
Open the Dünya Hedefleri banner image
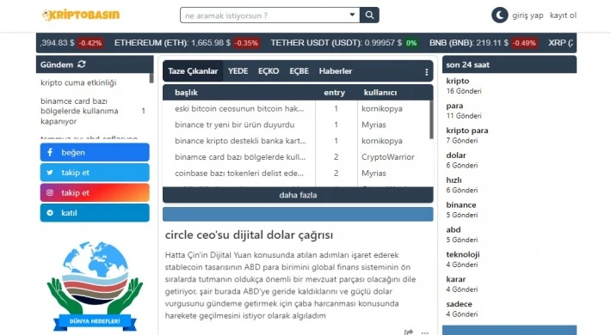point(95,286)
